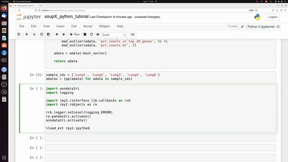The height and width of the screenshot is (162, 288).
Task: Click the Logout button
Action: click(x=273, y=17)
